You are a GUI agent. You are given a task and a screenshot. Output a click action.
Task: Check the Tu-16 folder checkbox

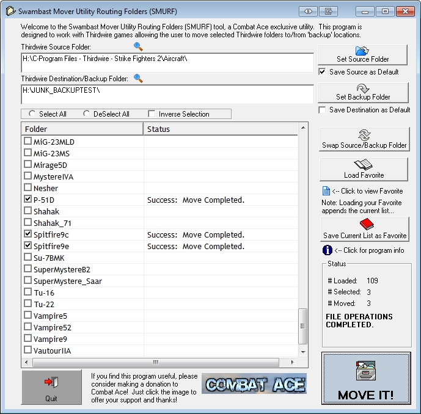coord(27,292)
